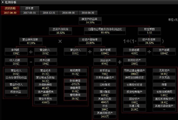Image resolution: width=178 pixels, height=120 pixels.
Task: Select the 2017-03-31 report date
Action: pyautogui.click(x=30, y=13)
